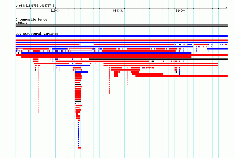Image resolution: width=235 pixels, height=158 pixels.
Task: Click the 13q31.1 band label
Action: 21,23
